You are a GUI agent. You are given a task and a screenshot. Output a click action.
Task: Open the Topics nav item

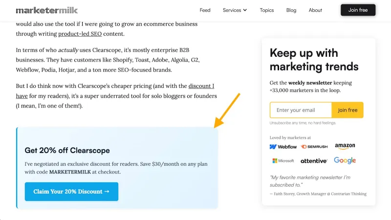coord(266,10)
